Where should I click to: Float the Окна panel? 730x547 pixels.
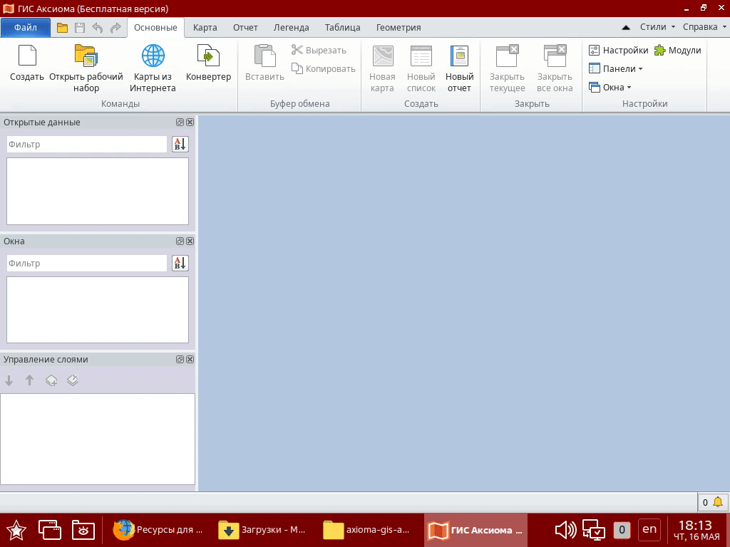click(x=180, y=241)
